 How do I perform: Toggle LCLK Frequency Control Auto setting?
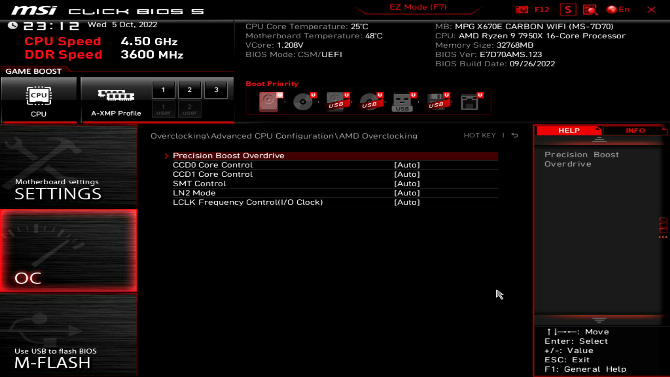tap(407, 202)
